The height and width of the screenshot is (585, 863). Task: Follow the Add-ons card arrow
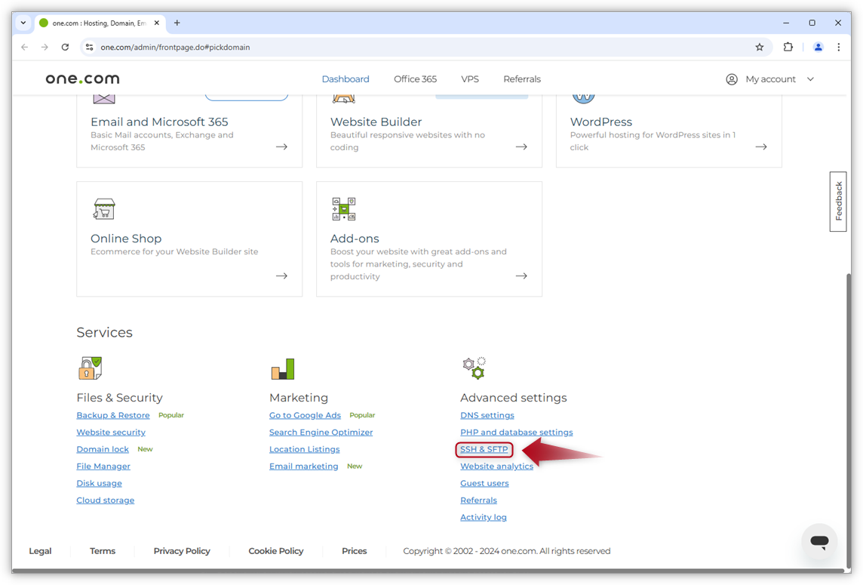pyautogui.click(x=521, y=276)
